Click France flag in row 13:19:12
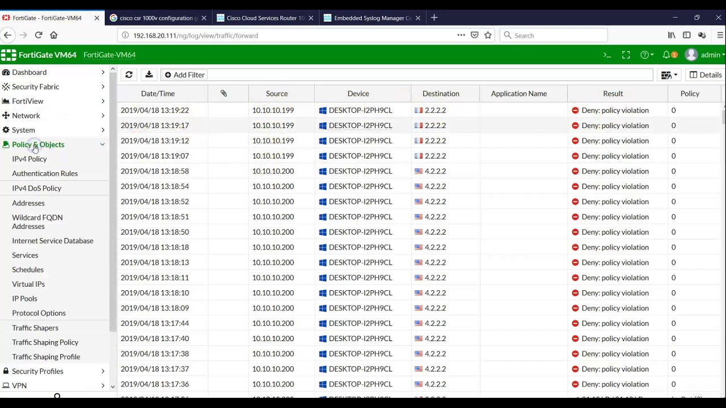The height and width of the screenshot is (408, 726). point(419,141)
